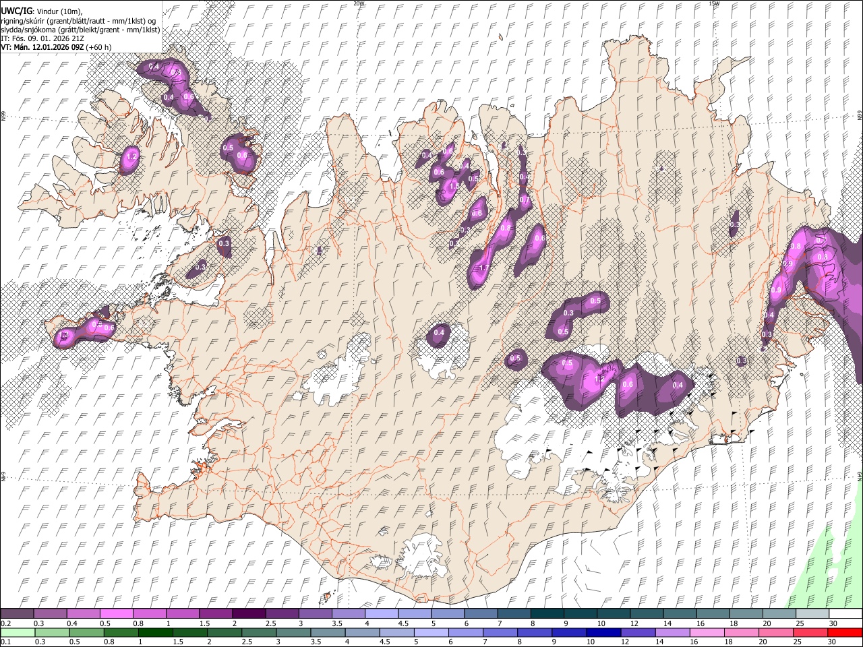Click the 'UWC/IG' title text
The image size is (863, 647).
[16, 11]
